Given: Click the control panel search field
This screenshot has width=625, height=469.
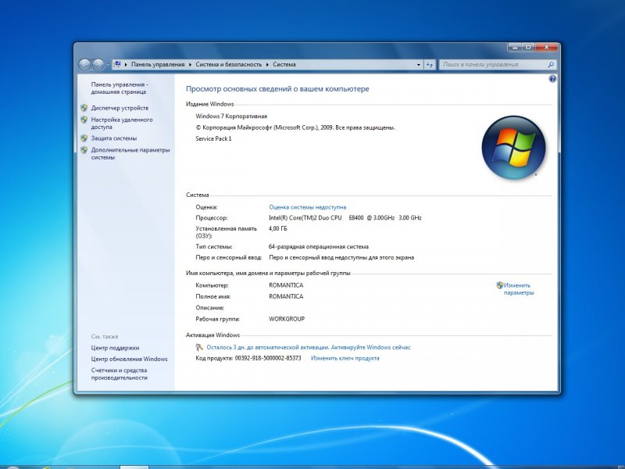Looking at the screenshot, I should point(494,64).
